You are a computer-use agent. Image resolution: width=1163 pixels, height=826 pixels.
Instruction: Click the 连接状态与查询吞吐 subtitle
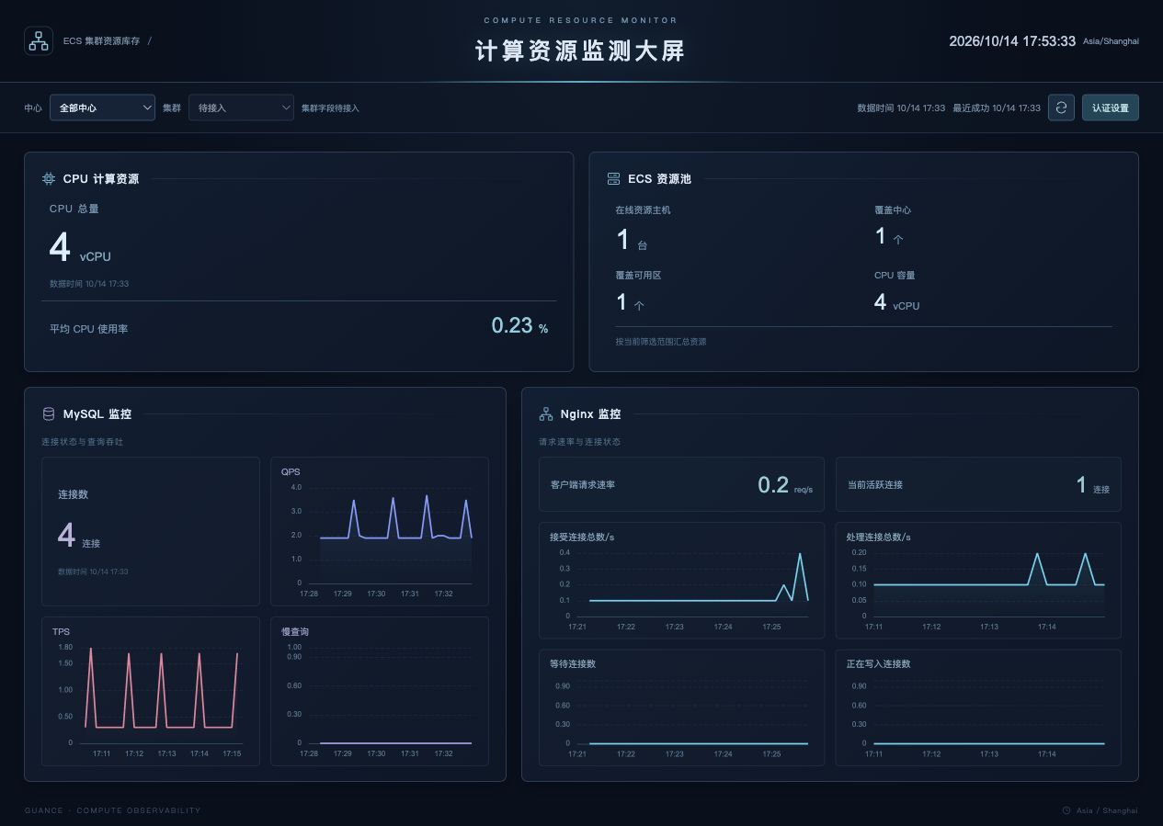coord(82,442)
